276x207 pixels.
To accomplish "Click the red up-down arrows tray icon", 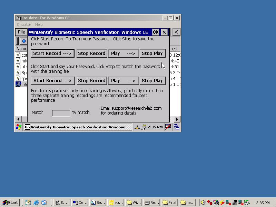I will [x=209, y=203].
